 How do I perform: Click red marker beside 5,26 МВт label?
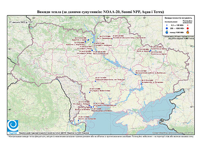pyautogui.click(x=112, y=39)
